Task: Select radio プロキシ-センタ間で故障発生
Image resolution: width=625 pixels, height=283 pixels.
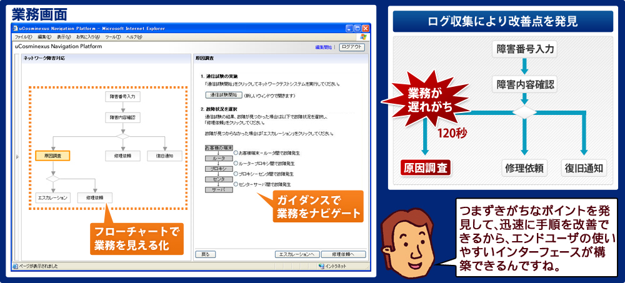Action: point(236,174)
